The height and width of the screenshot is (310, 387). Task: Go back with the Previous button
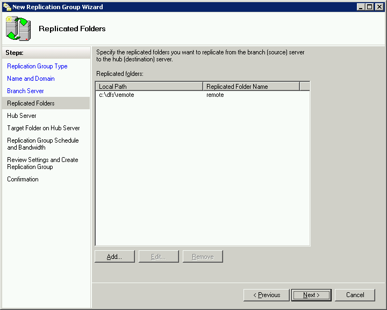coord(266,295)
